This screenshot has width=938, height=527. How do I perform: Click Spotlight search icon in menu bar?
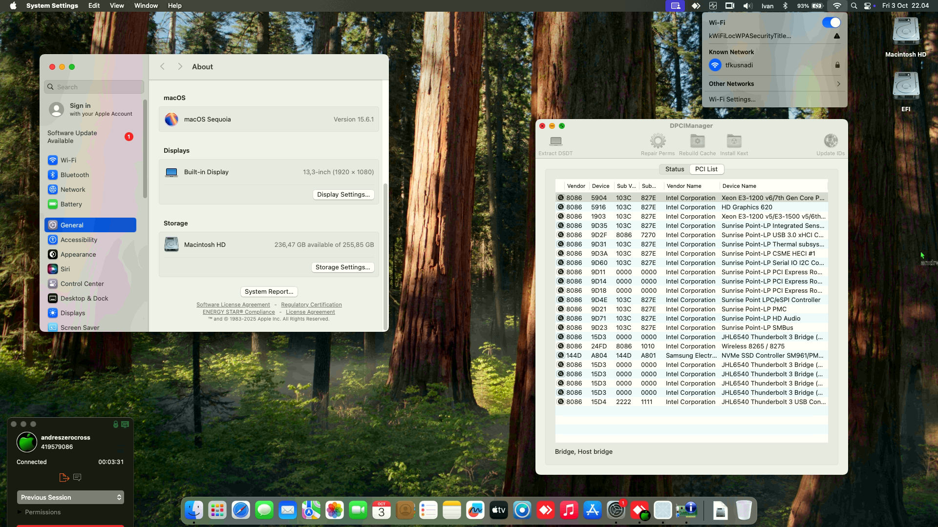click(x=854, y=6)
